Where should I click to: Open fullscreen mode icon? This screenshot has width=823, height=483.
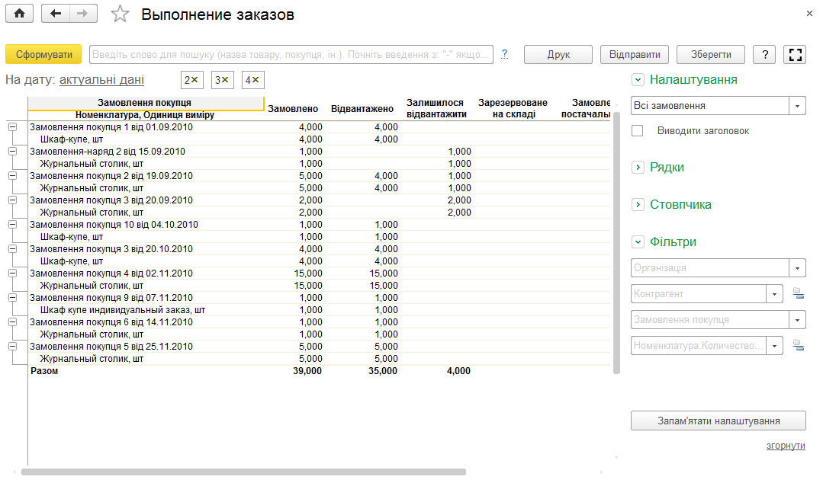[x=796, y=55]
